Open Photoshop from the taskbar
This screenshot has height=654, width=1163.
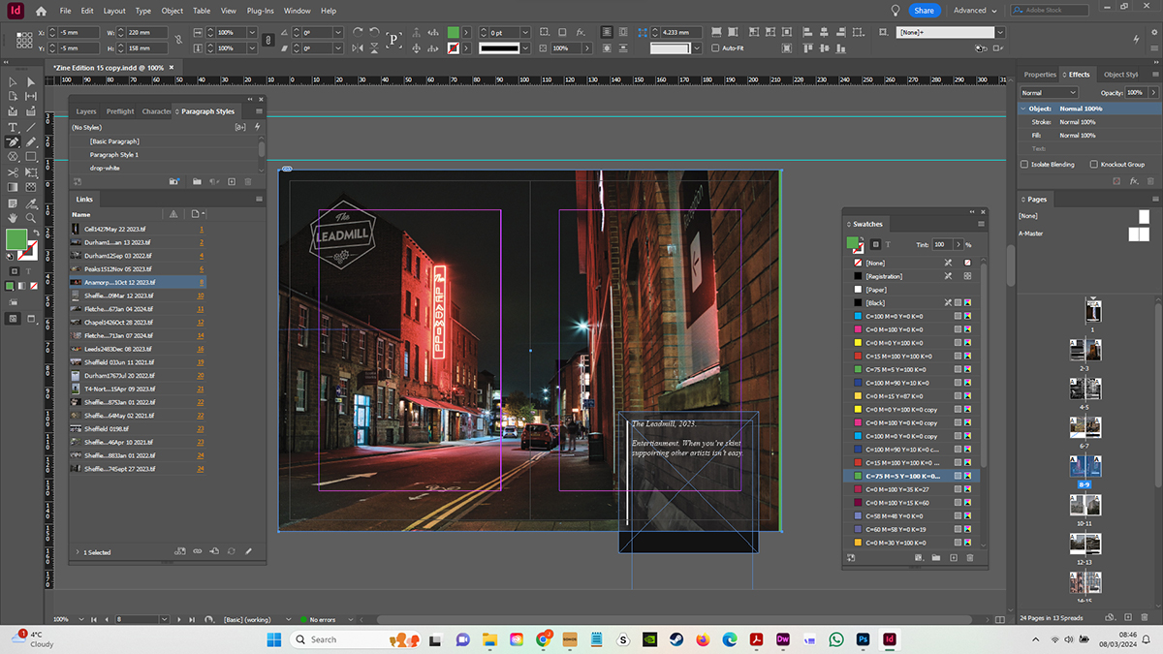click(863, 639)
